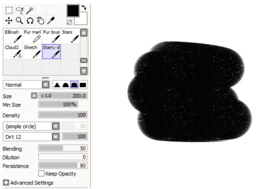Select the magic wand tool

[30, 10]
